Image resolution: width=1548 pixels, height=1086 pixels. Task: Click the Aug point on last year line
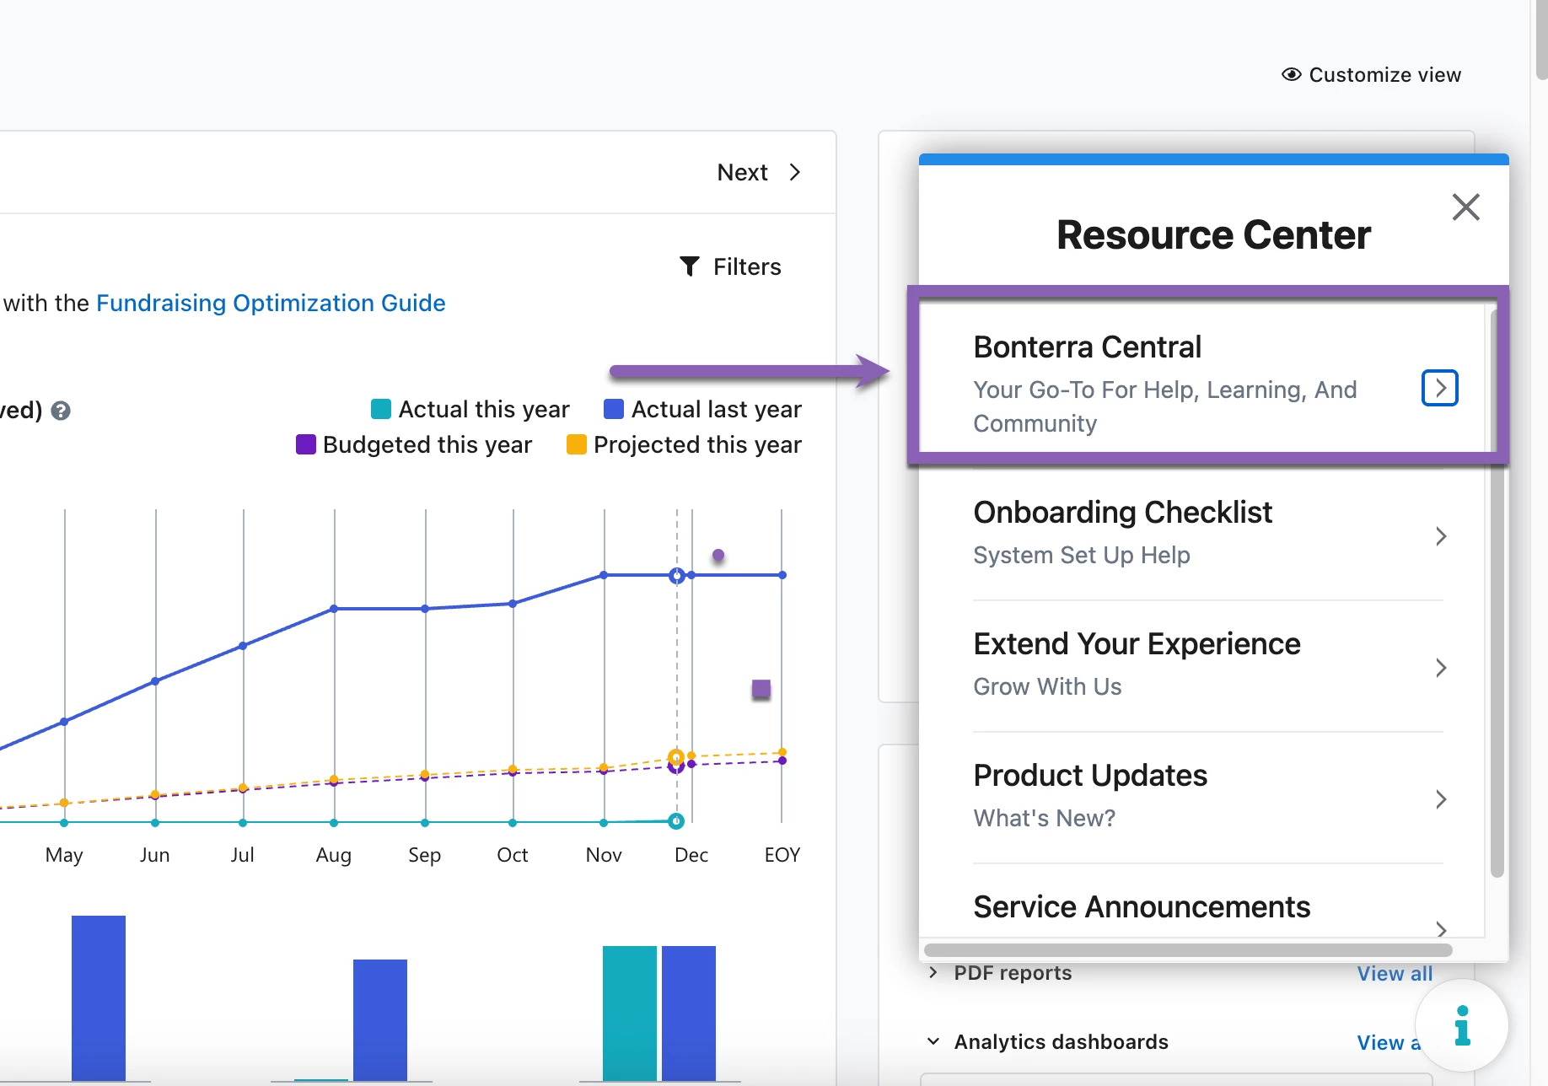(x=334, y=609)
